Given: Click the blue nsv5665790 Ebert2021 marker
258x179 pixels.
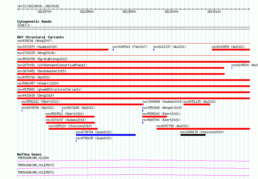Looking at the screenshot, I should click(143, 123).
